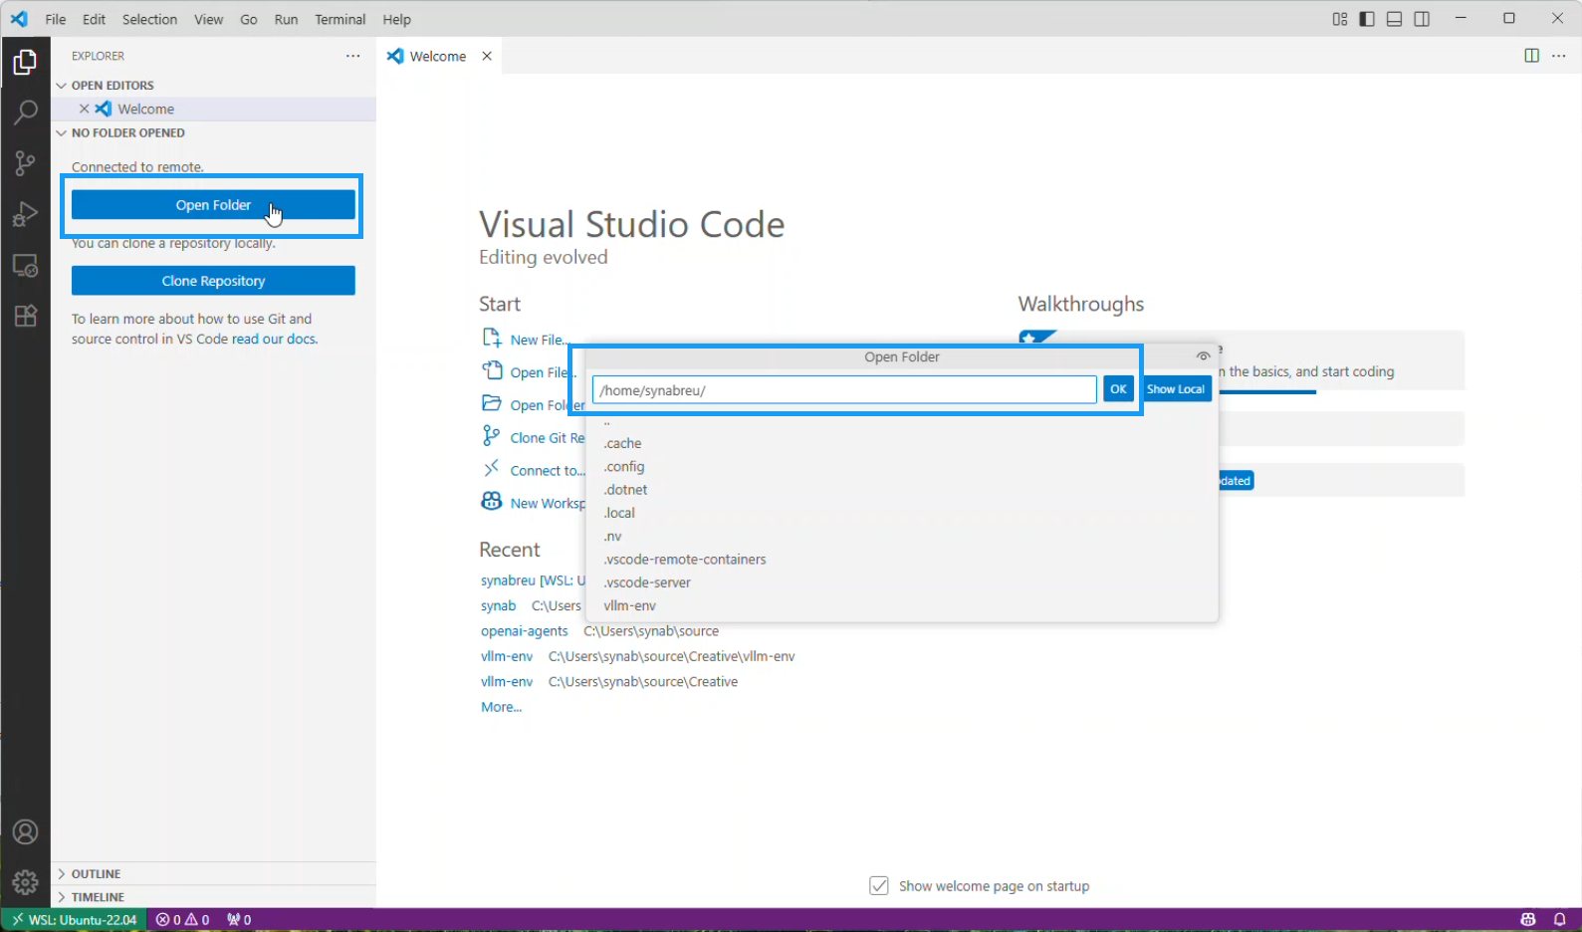Toggle Secondary Side Bar layout icon
1582x932 pixels.
[x=1422, y=19]
